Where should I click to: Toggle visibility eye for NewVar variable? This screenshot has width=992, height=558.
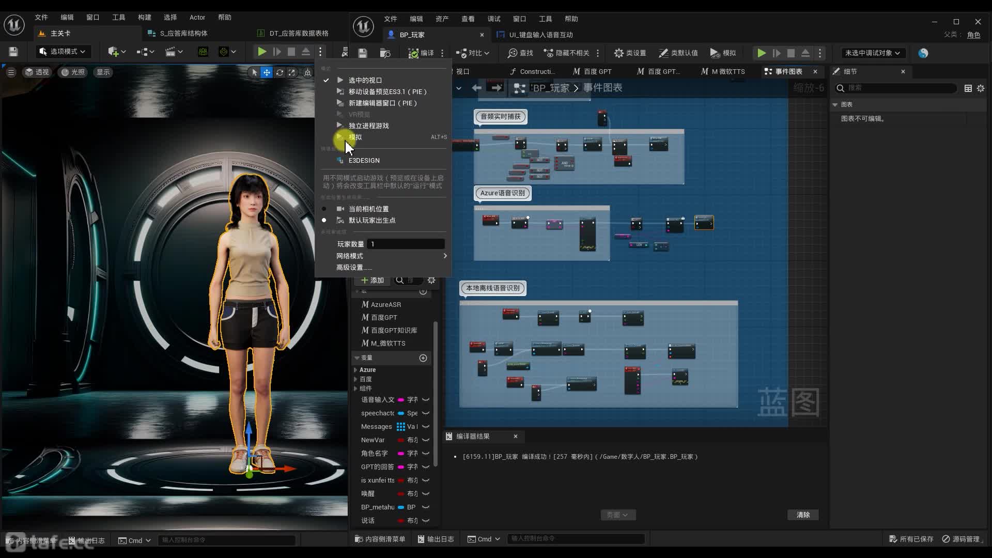pyautogui.click(x=426, y=440)
